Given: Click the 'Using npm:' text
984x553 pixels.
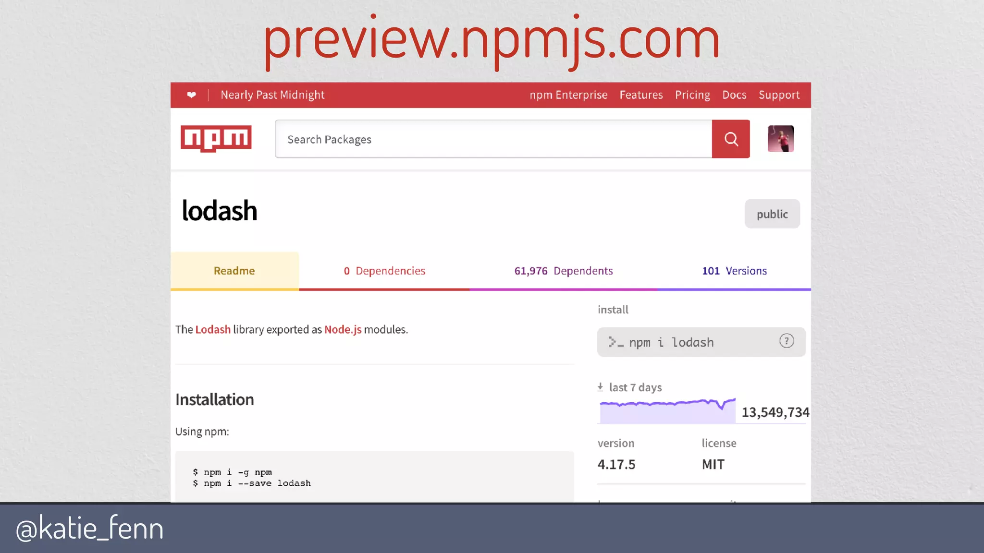Looking at the screenshot, I should tap(202, 432).
